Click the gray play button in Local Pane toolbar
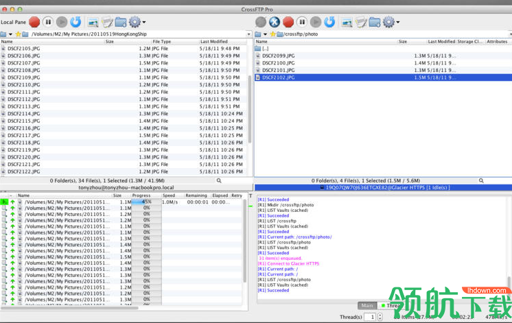The image size is (512, 323). click(x=61, y=22)
